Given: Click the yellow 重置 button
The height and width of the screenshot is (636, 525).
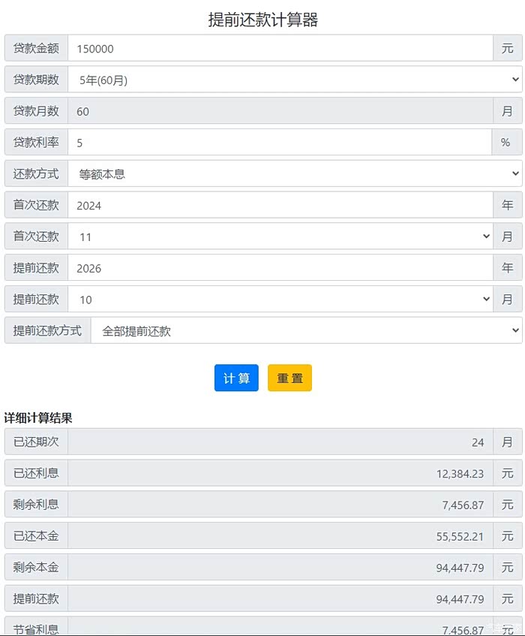Looking at the screenshot, I should pos(289,378).
